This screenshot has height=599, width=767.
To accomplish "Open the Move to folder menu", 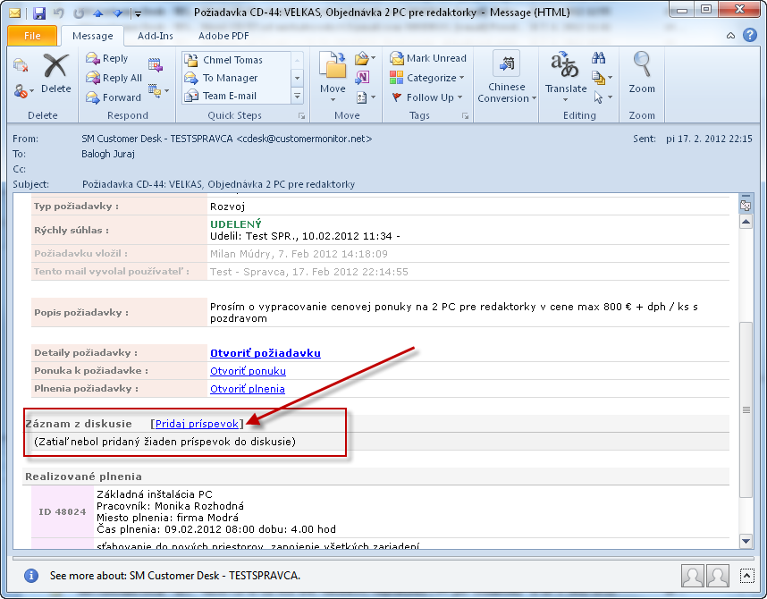I will (333, 76).
